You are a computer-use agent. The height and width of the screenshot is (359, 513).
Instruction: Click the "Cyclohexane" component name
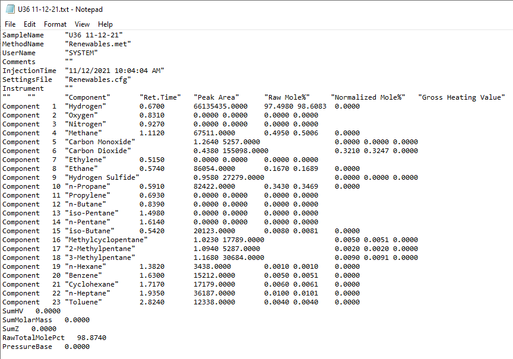pyautogui.click(x=91, y=284)
